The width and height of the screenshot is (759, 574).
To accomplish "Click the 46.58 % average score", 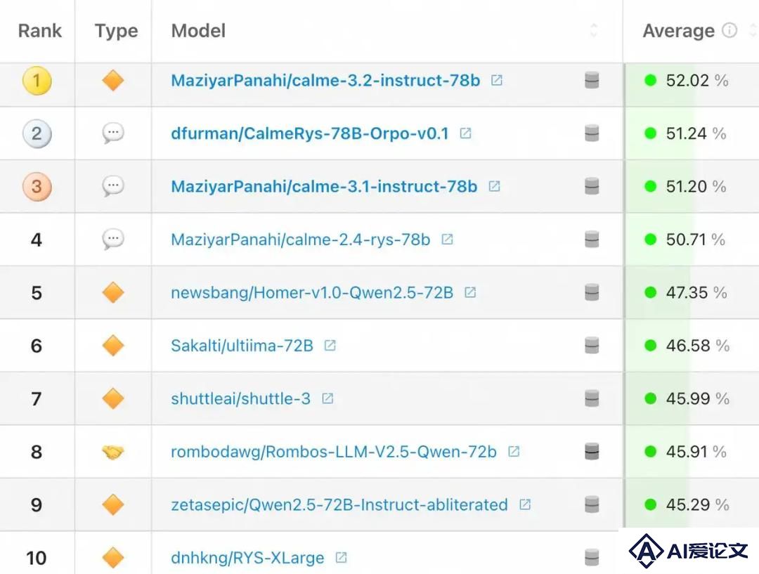I will click(x=698, y=346).
